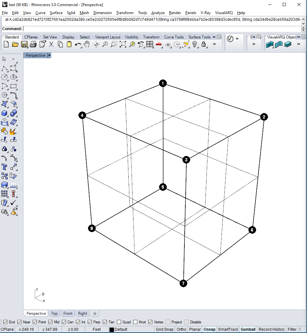The image size is (307, 333).
Task: Click the red car render icon
Action: [158, 45]
